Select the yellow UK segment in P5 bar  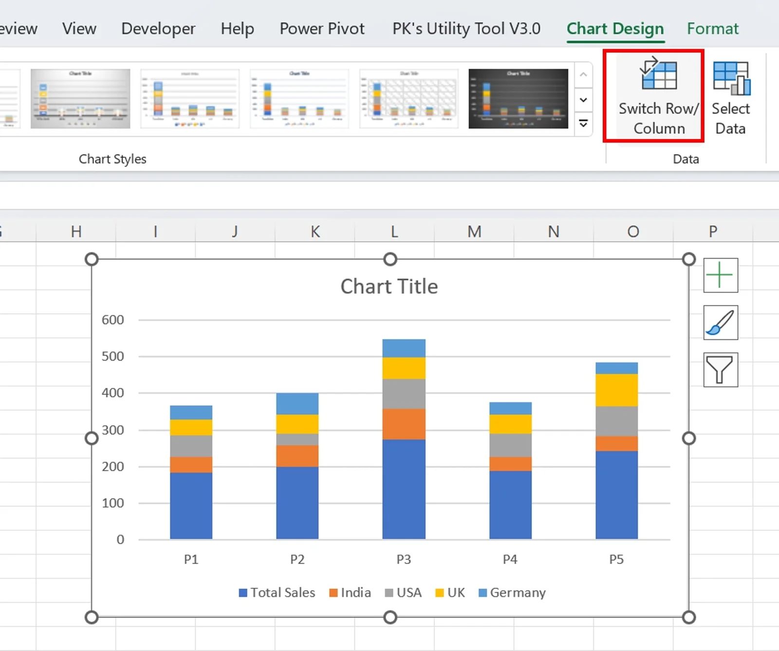[x=616, y=390]
